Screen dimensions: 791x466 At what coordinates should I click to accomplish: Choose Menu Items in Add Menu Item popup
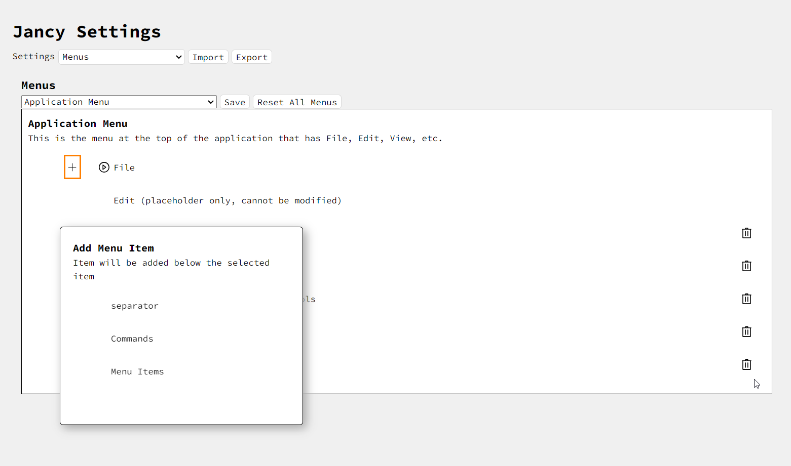(137, 371)
